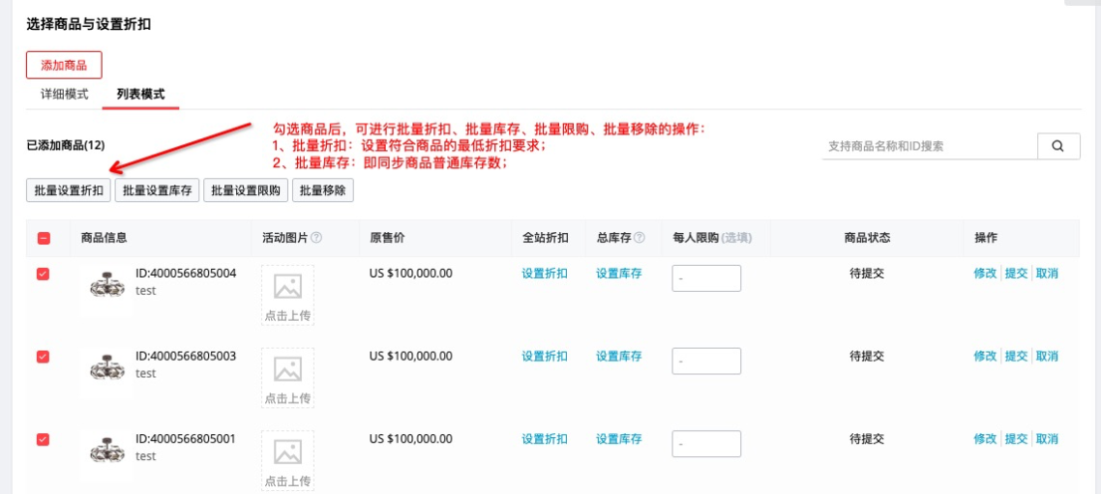This screenshot has height=494, width=1101.
Task: Click 批量设置折扣 button
Action: [68, 190]
